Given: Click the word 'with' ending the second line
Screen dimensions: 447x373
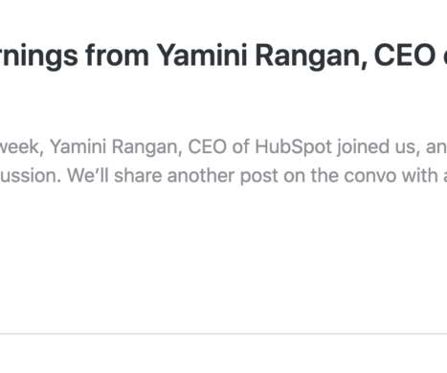Looking at the screenshot, I should click(419, 176).
